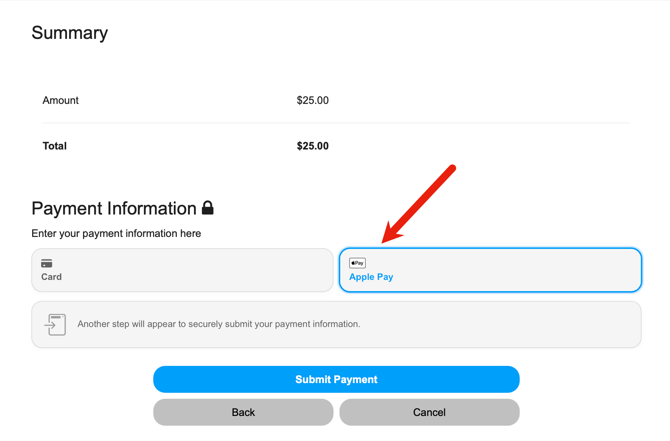Image resolution: width=670 pixels, height=441 pixels.
Task: Click the Payment Information heading text
Action: pos(114,208)
